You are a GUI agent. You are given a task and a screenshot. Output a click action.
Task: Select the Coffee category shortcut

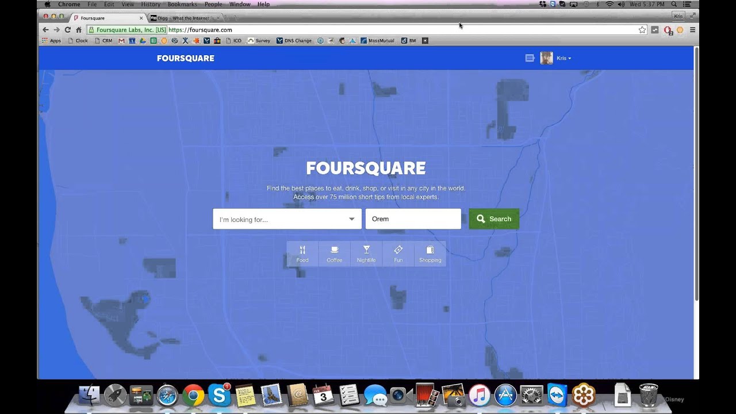coord(334,254)
